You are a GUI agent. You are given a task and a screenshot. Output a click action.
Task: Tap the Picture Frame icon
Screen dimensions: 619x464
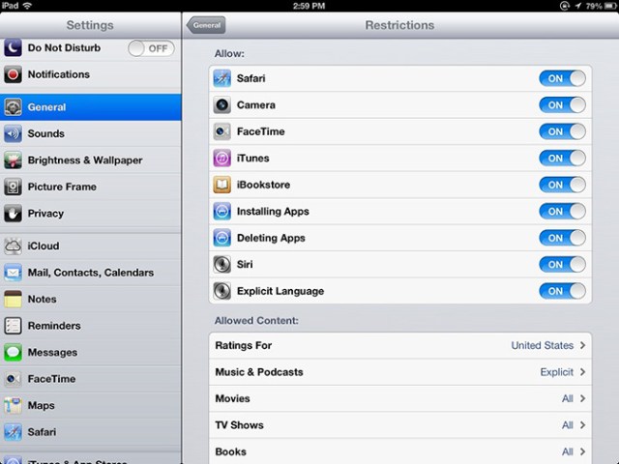pyautogui.click(x=13, y=187)
